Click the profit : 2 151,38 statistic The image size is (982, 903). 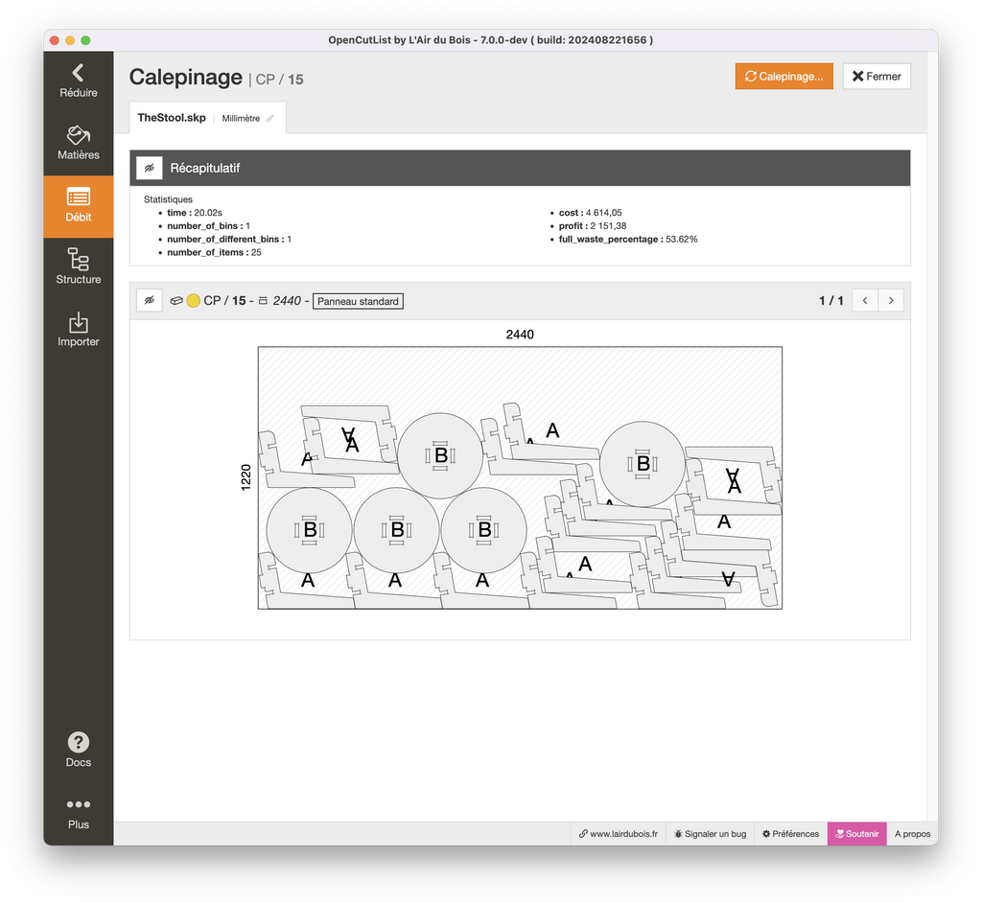(x=593, y=226)
